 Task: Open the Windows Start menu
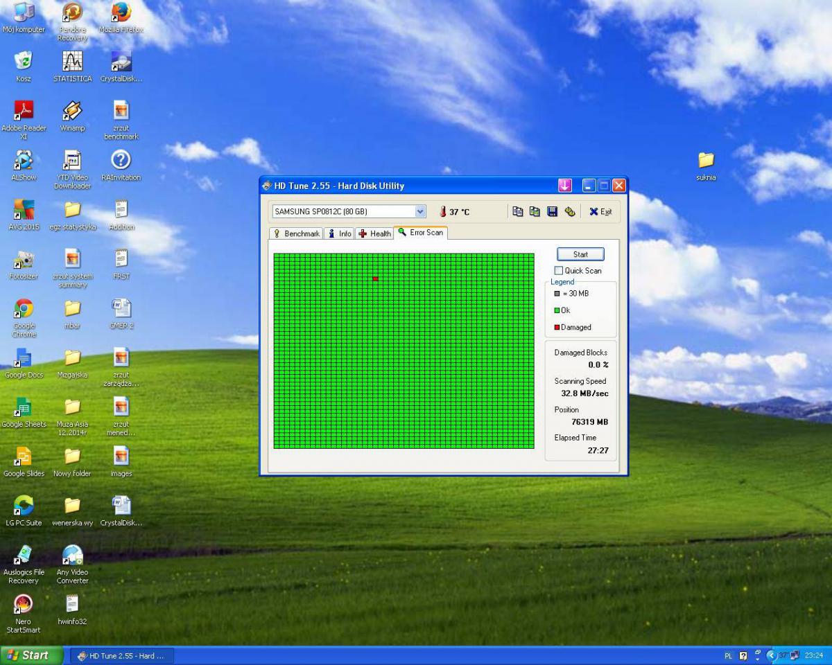click(32, 655)
